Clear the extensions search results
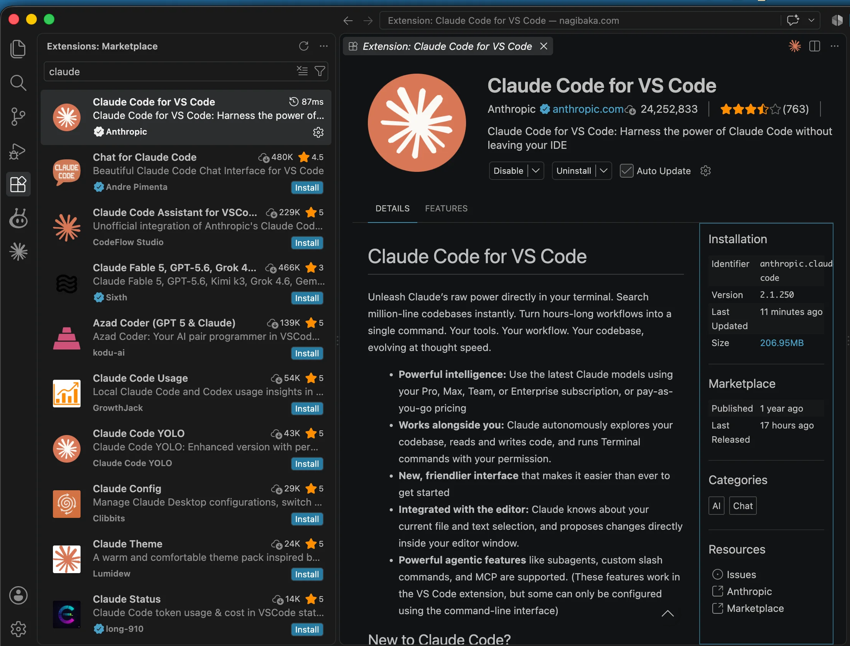The width and height of the screenshot is (850, 646). (x=302, y=71)
